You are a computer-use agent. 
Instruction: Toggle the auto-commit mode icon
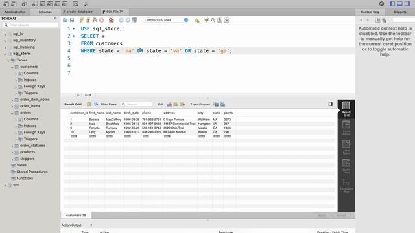tap(134, 20)
